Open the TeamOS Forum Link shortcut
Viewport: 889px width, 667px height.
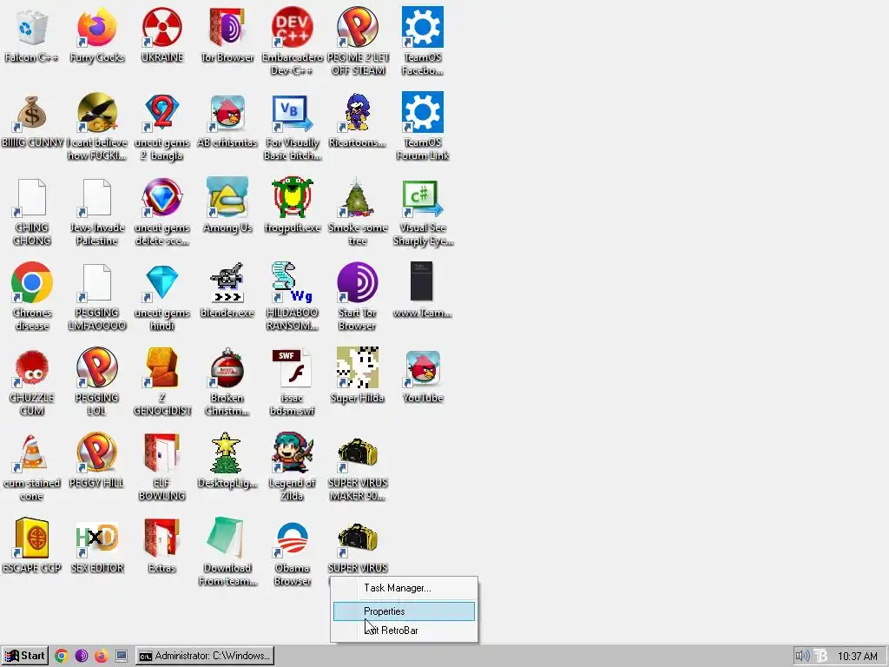tap(423, 112)
